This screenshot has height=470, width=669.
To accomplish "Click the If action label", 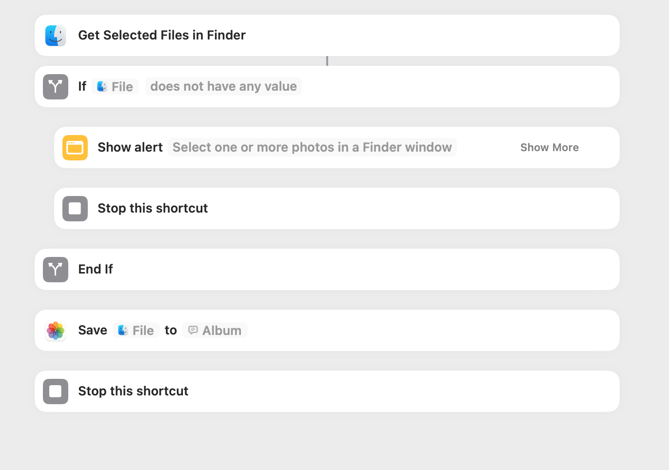I will (82, 86).
